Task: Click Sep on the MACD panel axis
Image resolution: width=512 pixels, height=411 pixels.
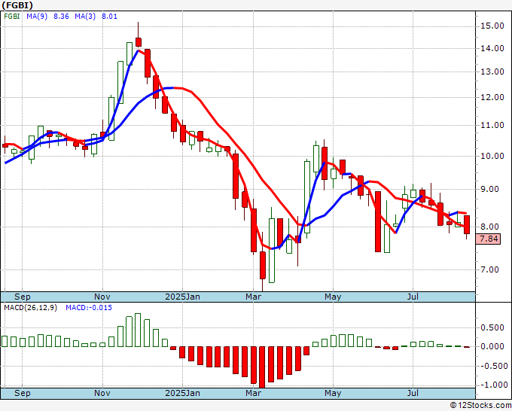Action: (x=23, y=393)
